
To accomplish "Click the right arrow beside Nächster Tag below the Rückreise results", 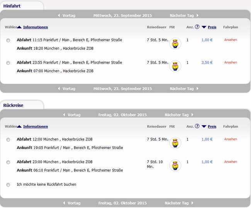I will [192, 203].
